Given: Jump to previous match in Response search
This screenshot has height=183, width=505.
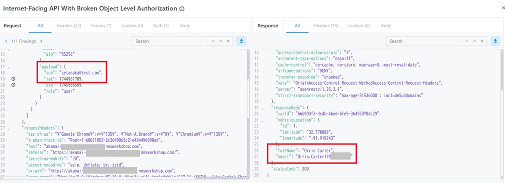Looking at the screenshot, I should 475,41.
